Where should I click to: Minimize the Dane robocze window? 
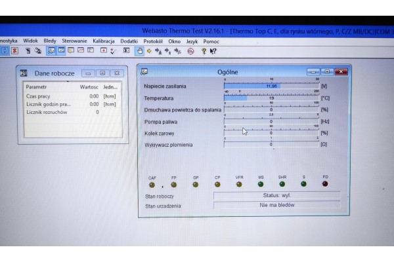click(88, 73)
